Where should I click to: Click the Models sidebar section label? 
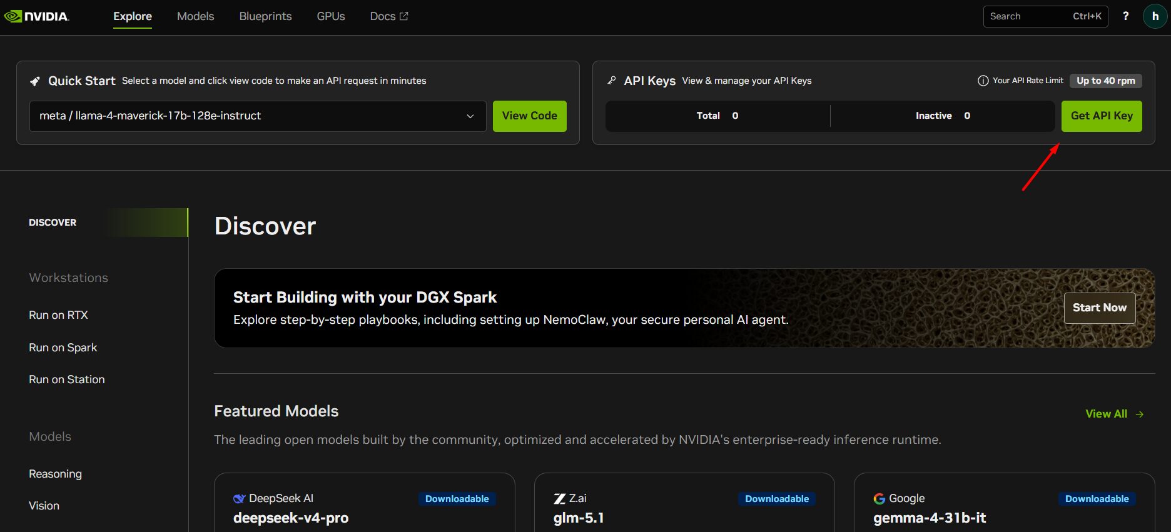pyautogui.click(x=50, y=436)
